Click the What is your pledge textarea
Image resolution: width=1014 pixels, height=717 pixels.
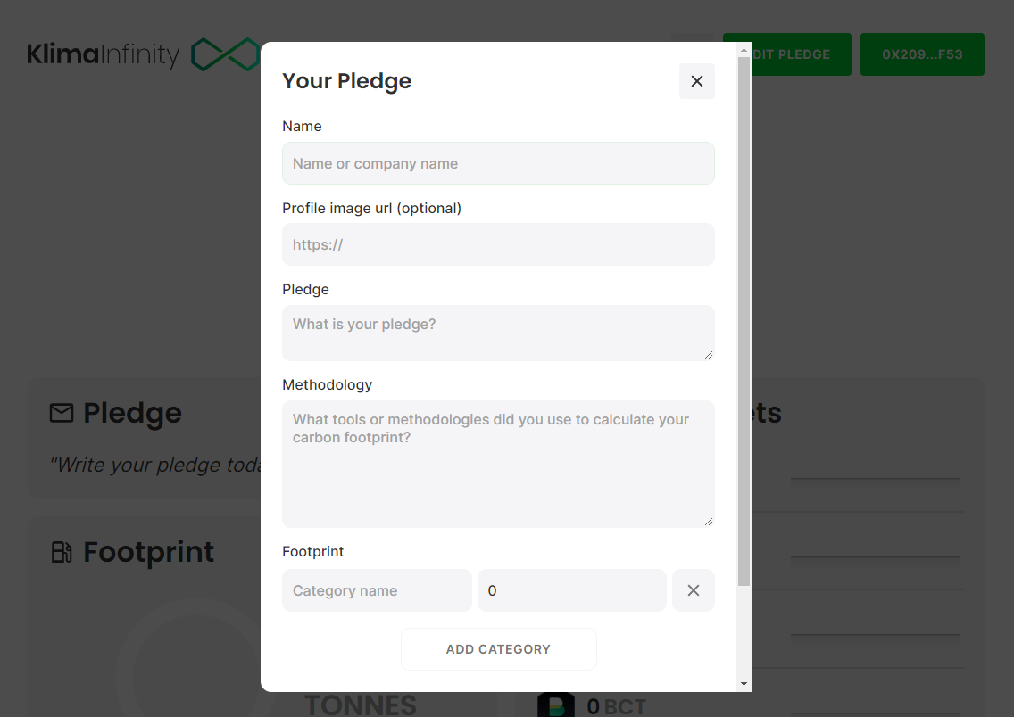[498, 333]
